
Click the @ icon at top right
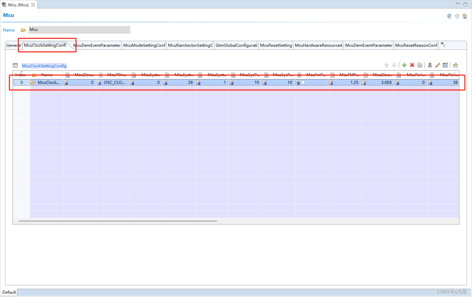449,16
